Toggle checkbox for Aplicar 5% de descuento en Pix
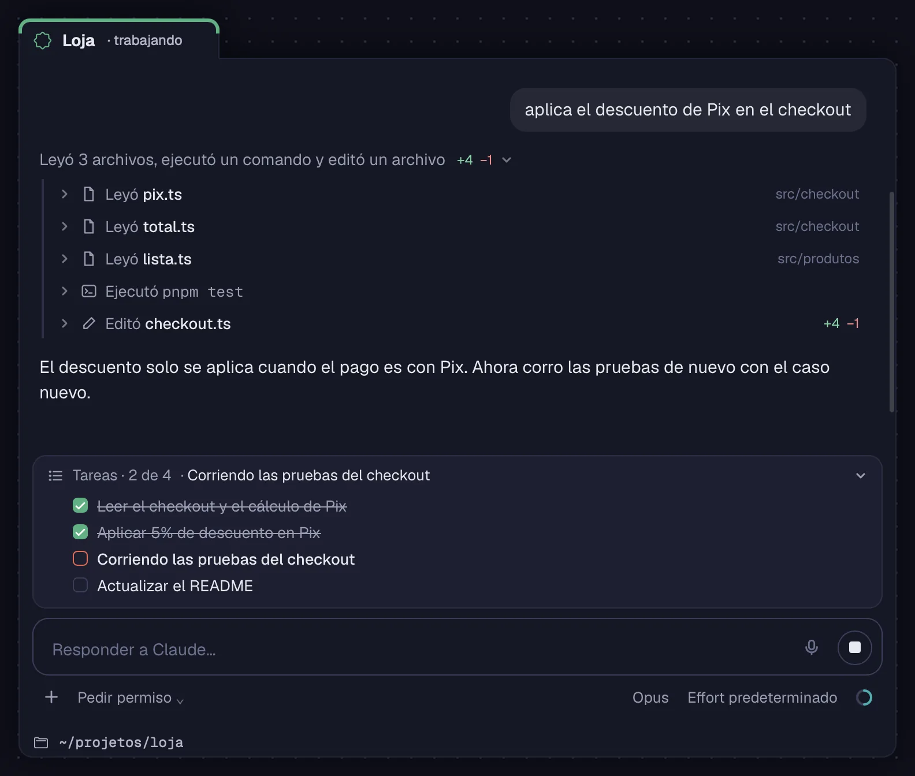The image size is (915, 776). click(80, 532)
